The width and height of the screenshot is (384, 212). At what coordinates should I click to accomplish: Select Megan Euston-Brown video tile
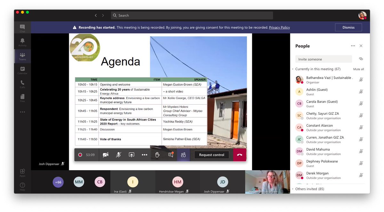(268, 182)
